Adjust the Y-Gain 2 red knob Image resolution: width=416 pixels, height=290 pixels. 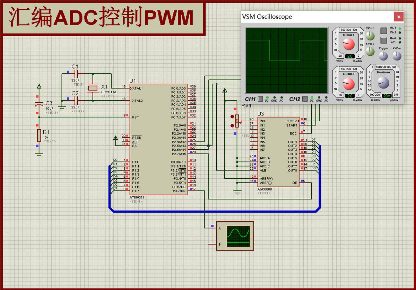348,84
